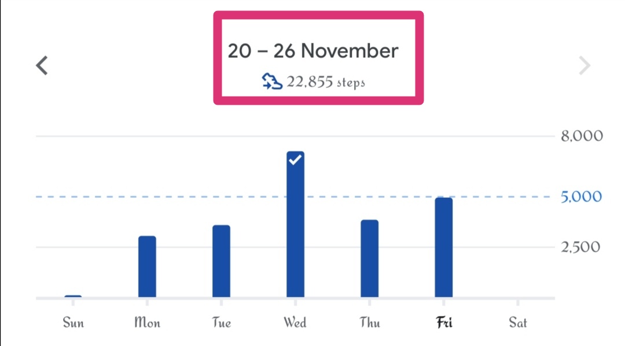This screenshot has height=346, width=625.
Task: Tap the steps shoe icon
Action: [x=272, y=82]
